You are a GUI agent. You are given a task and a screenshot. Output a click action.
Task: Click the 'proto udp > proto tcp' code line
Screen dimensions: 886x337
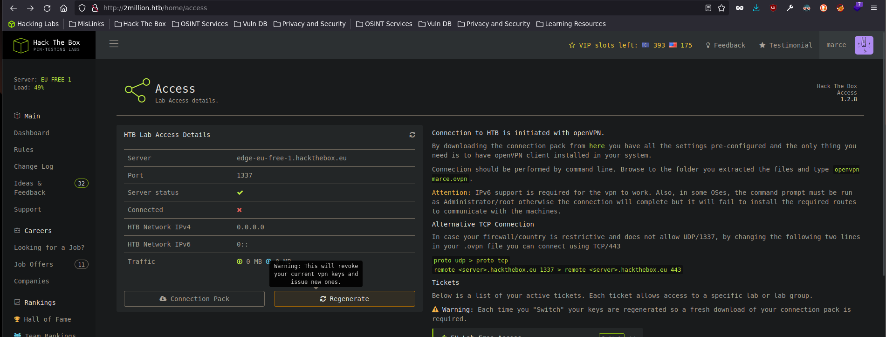471,261
